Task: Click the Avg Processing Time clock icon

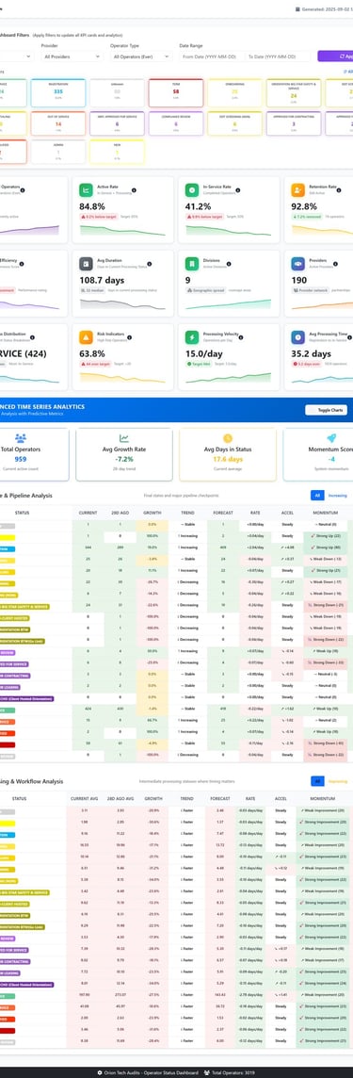Action: coord(298,337)
